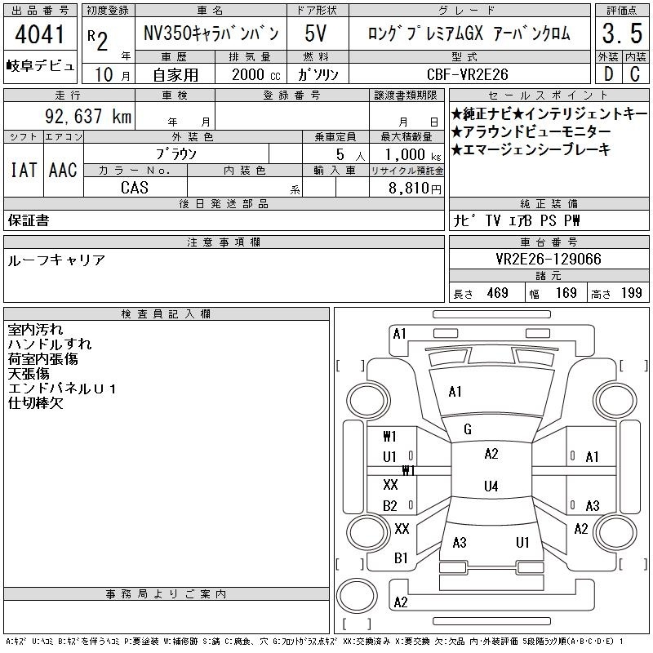Screen dimensions: 653x653
Task: Select the color code CAS
Action: point(135,188)
